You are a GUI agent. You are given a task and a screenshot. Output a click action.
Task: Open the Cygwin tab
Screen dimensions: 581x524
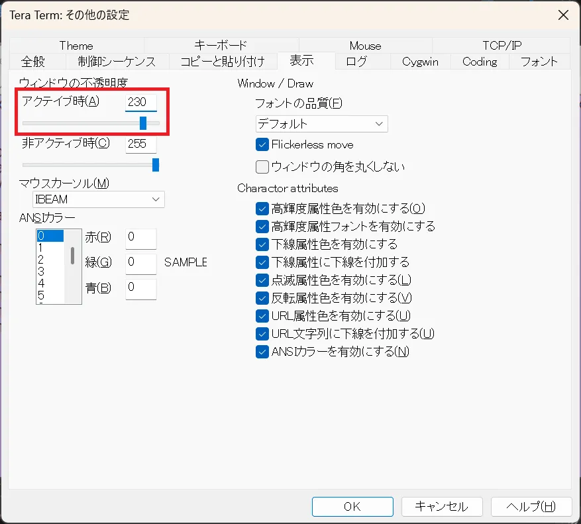tap(420, 62)
